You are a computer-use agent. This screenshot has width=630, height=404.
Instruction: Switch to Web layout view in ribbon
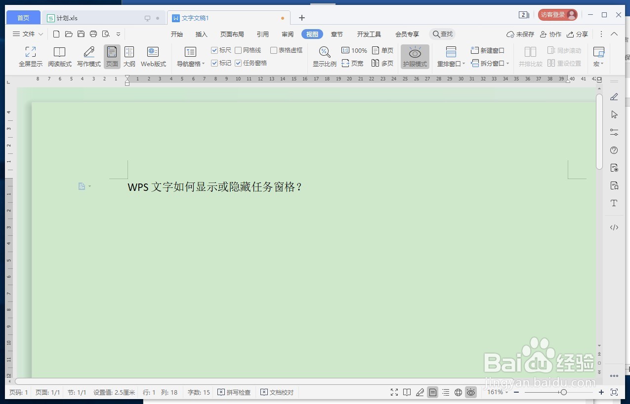(153, 57)
